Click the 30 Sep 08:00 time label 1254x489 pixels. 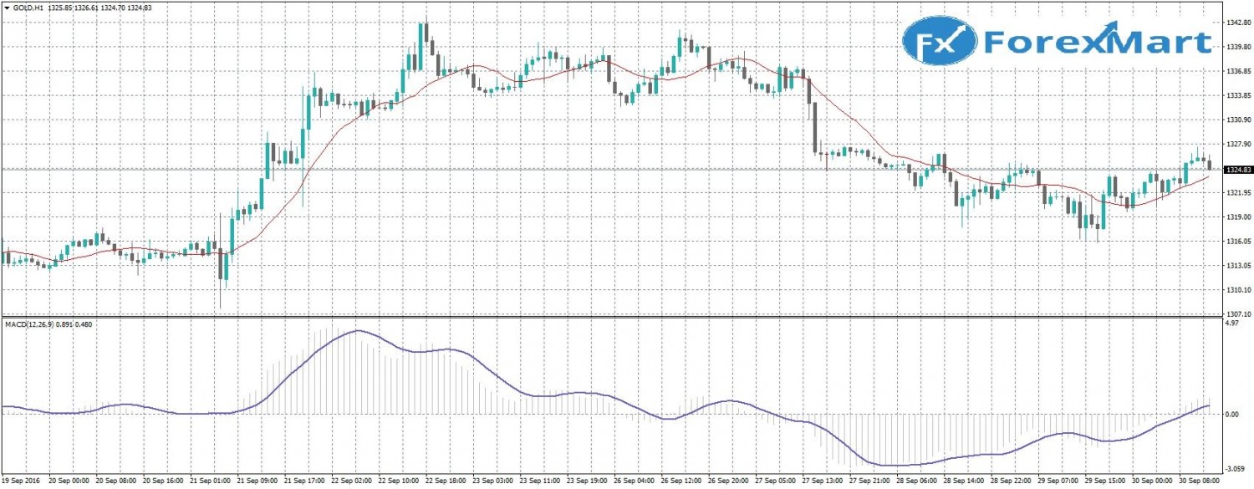[x=1197, y=481]
